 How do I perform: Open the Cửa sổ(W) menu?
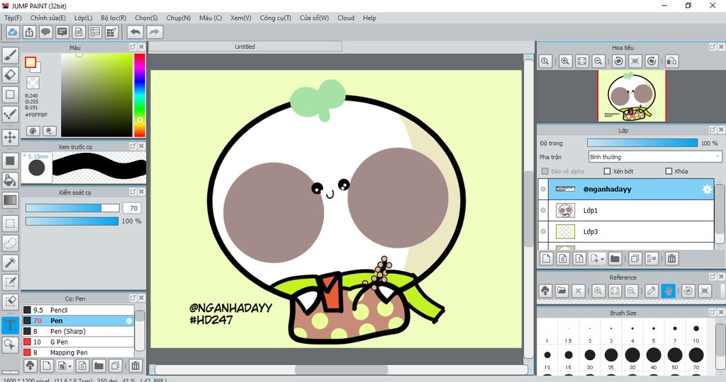(314, 18)
